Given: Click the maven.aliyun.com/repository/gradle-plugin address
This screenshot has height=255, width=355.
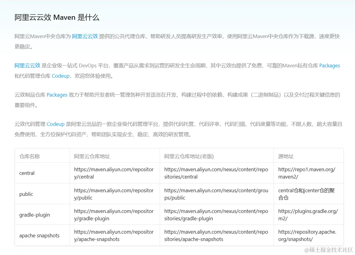Looking at the screenshot, I should coord(114,215).
